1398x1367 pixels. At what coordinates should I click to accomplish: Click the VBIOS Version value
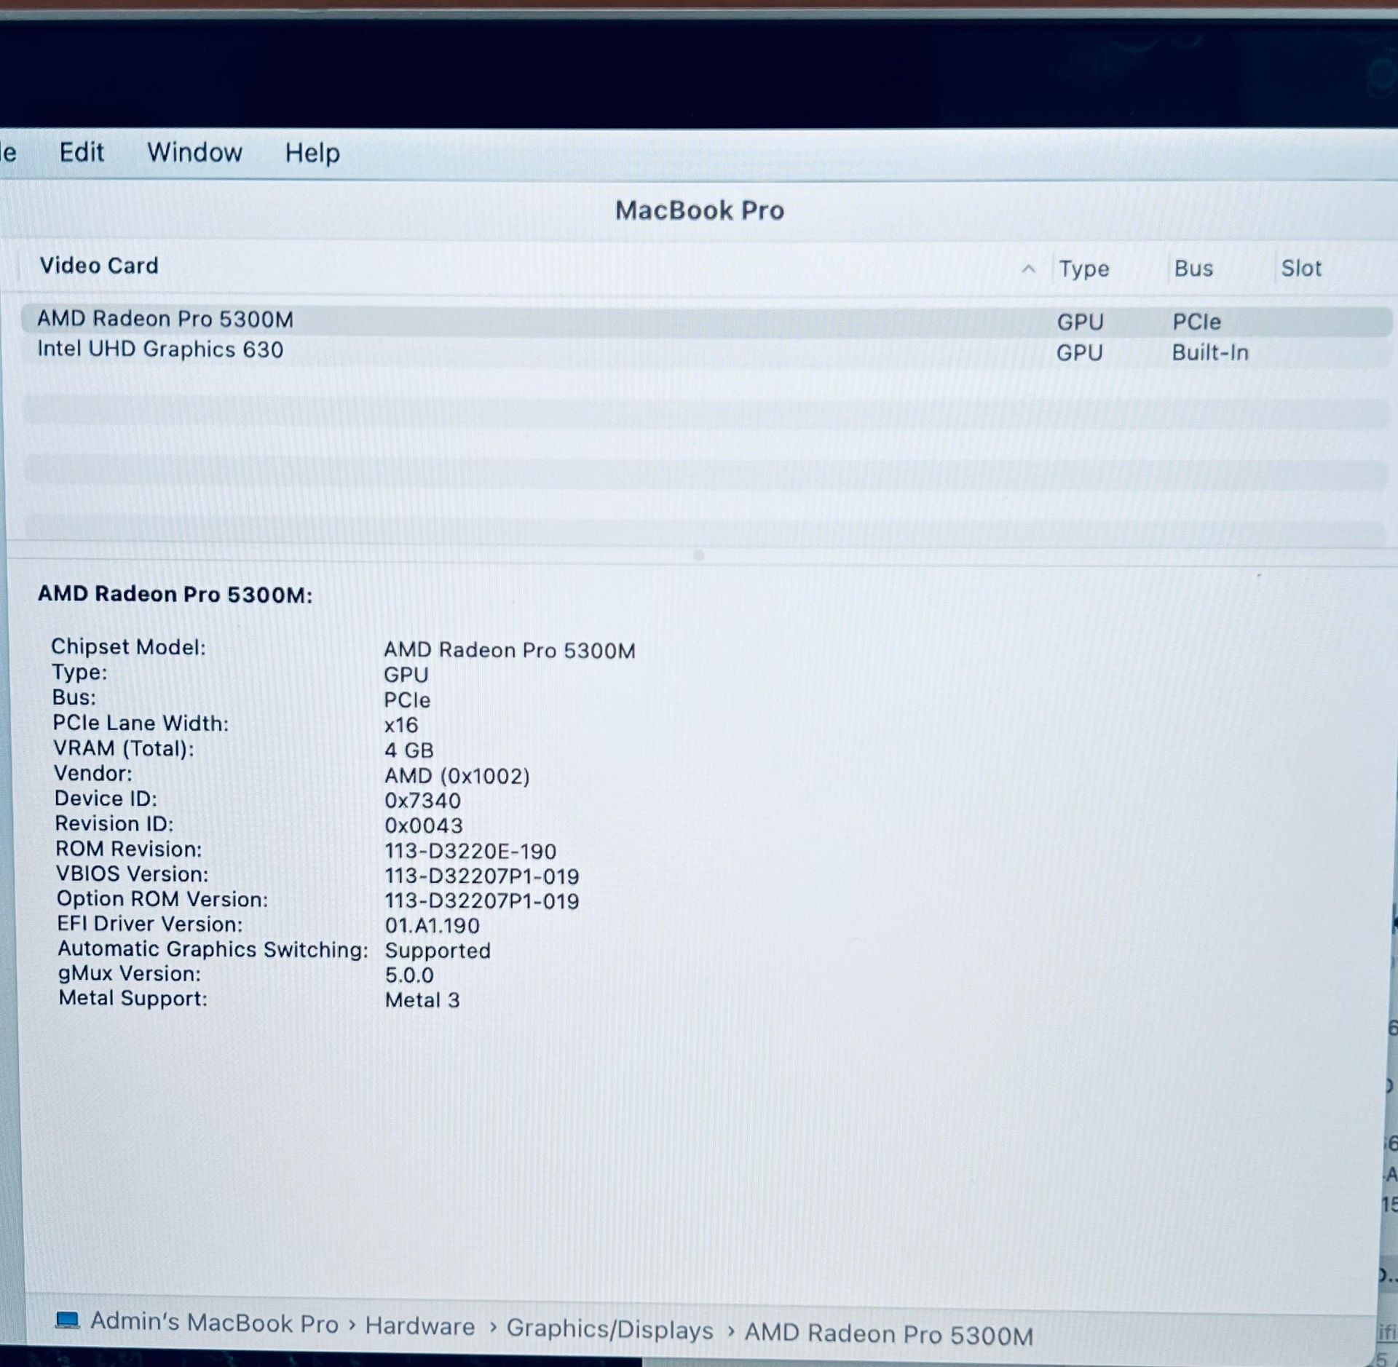click(482, 876)
